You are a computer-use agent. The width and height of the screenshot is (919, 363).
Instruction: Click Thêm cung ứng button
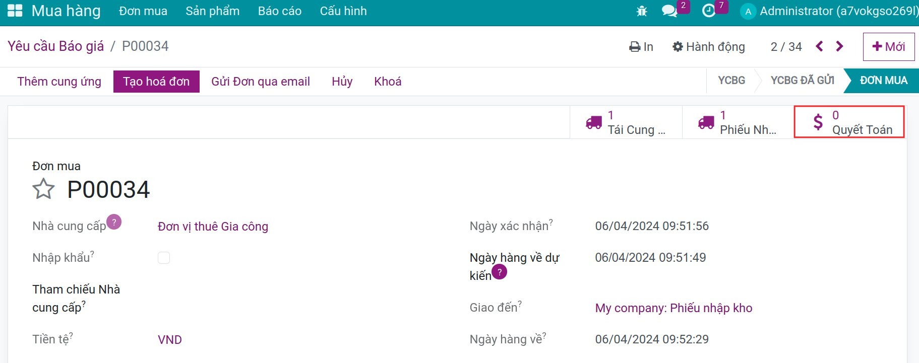[59, 82]
